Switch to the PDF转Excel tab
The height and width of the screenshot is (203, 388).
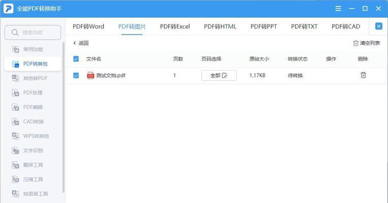[x=175, y=26]
